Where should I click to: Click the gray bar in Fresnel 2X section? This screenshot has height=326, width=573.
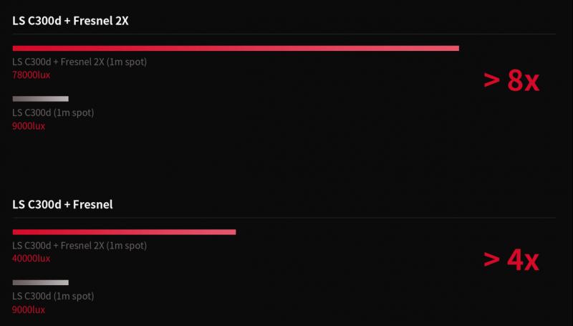click(x=41, y=99)
